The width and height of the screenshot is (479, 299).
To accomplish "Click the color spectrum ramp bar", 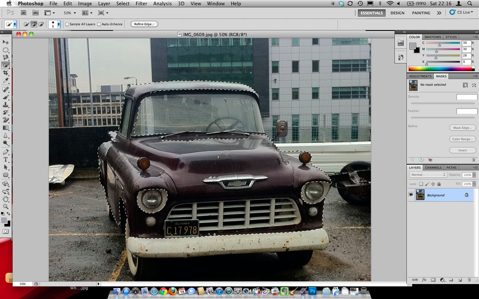I will tap(441, 69).
